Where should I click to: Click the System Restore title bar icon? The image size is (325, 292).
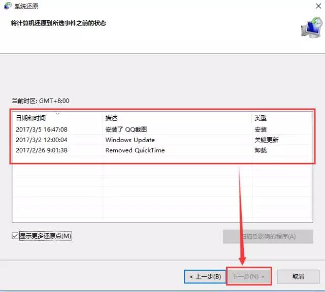pos(8,7)
